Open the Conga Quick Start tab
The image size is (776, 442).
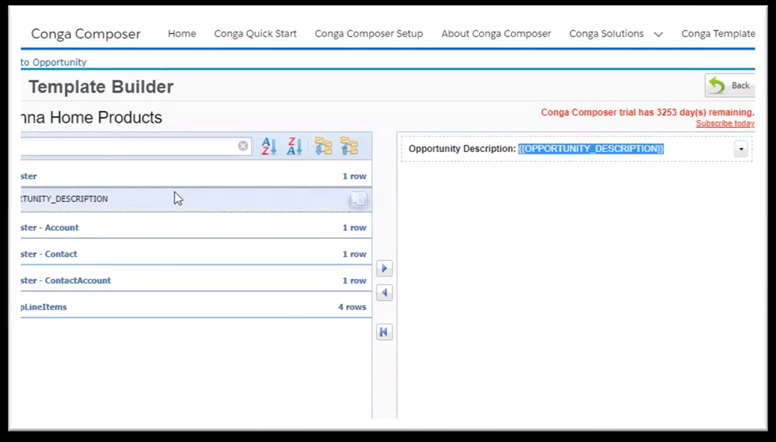click(x=255, y=34)
